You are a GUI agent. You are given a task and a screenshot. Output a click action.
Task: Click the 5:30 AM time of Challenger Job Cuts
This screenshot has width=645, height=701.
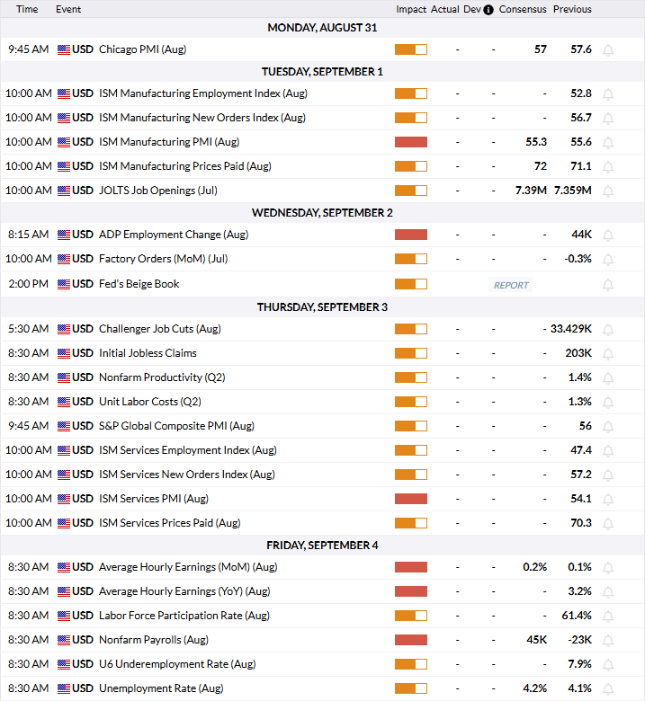[28, 329]
